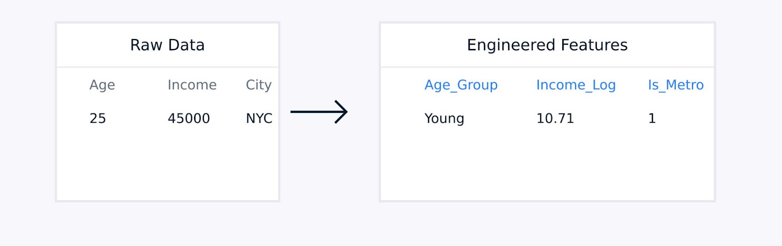The width and height of the screenshot is (782, 246).
Task: Open the Is_Metro column link
Action: 676,85
